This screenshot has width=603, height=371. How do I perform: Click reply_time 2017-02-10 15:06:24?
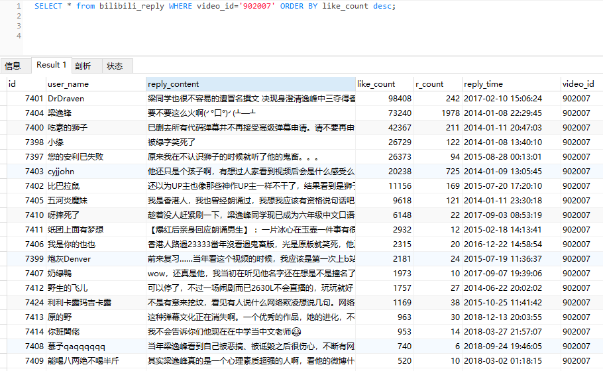(503, 99)
